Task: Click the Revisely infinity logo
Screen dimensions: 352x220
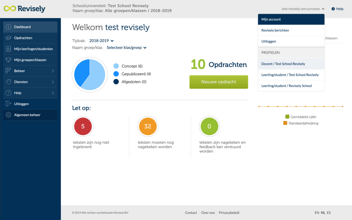Action: point(10,9)
